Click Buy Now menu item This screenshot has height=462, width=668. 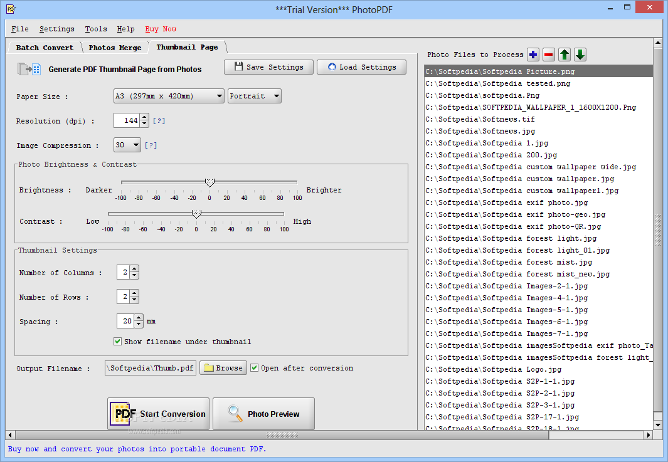coord(161,29)
